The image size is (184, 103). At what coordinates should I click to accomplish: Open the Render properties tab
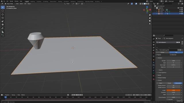[x=154, y=42]
